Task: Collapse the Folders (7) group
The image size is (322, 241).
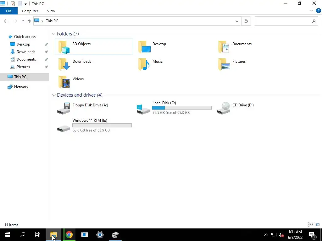Action: (x=54, y=34)
